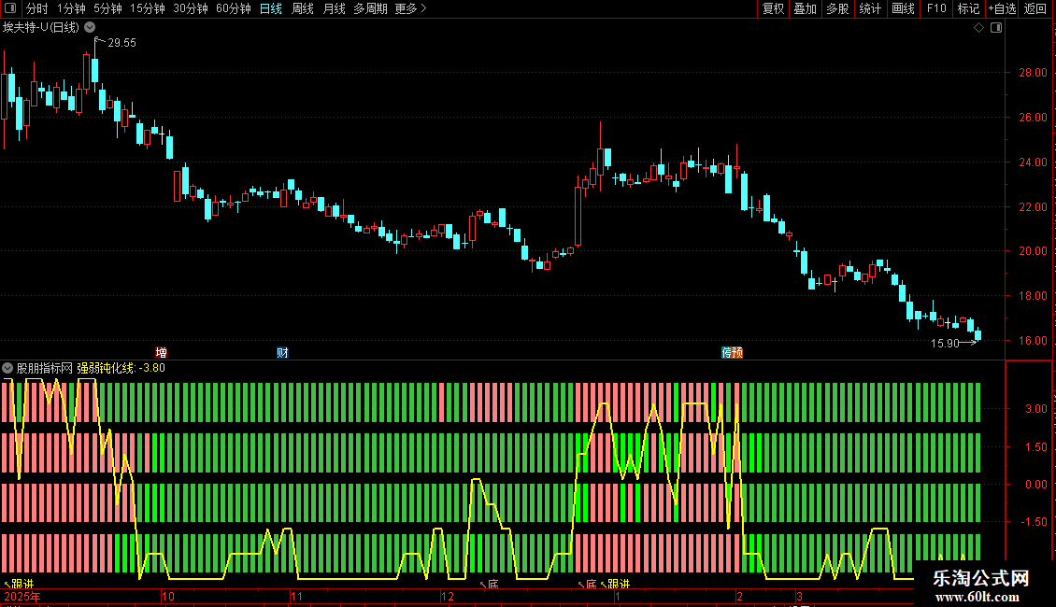This screenshot has height=607, width=1056.
Task: Open F10 company information
Action: [x=936, y=8]
